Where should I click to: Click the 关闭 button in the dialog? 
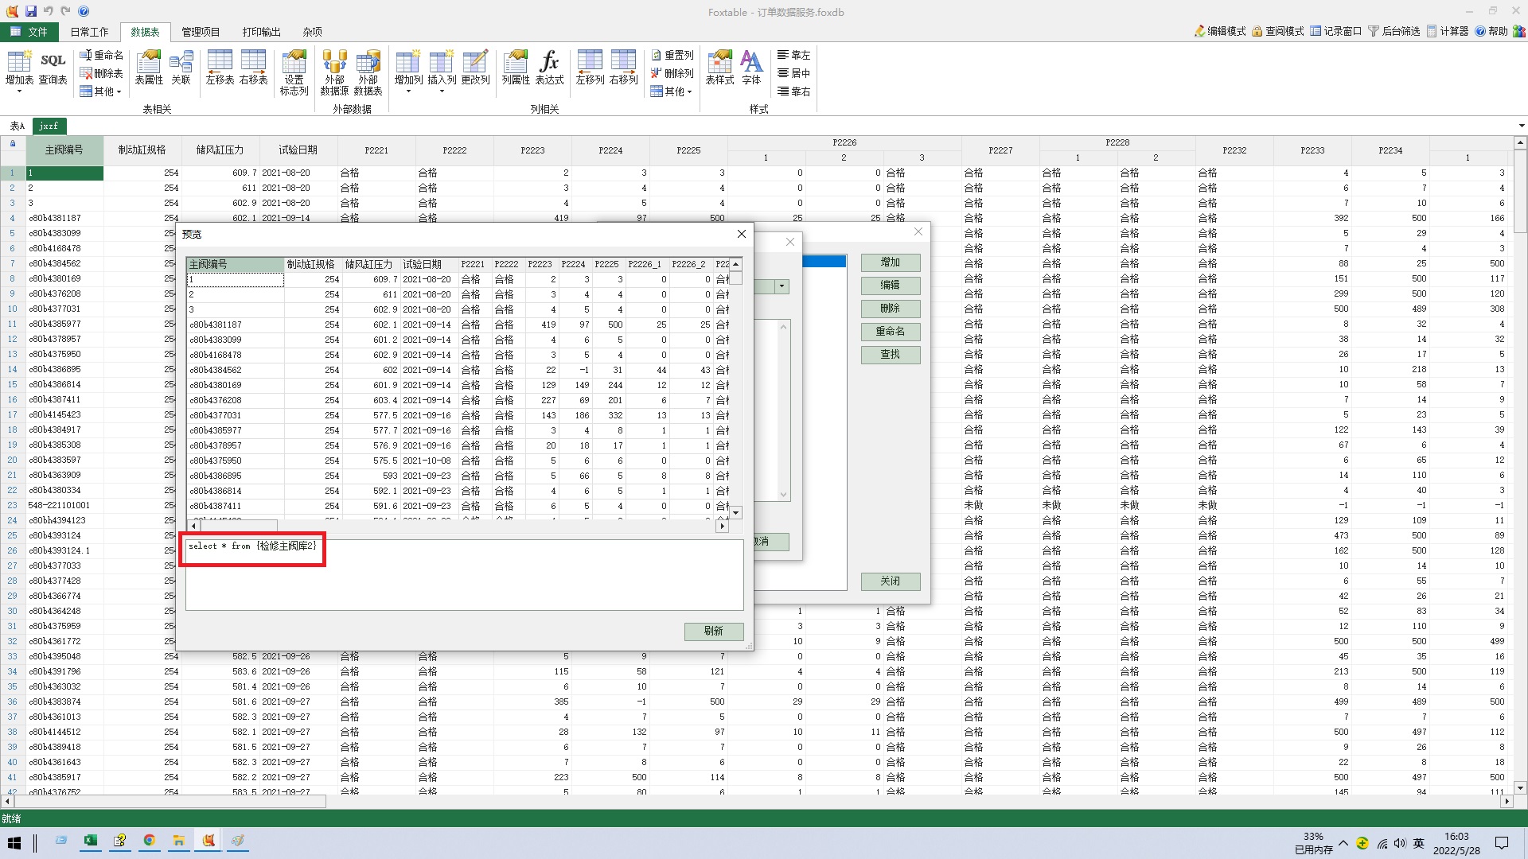click(x=891, y=581)
